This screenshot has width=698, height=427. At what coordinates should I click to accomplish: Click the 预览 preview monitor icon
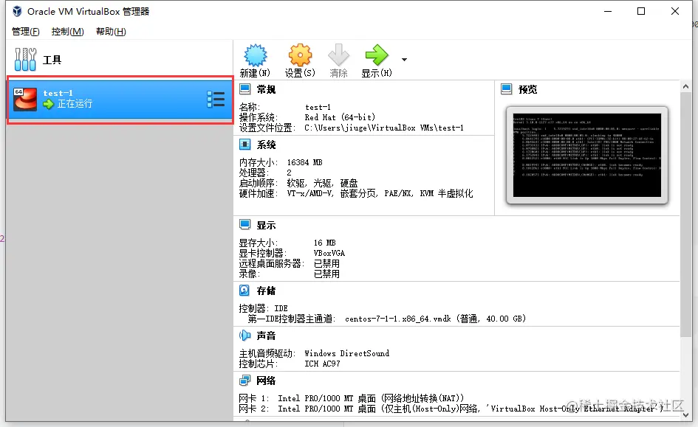[x=506, y=89]
